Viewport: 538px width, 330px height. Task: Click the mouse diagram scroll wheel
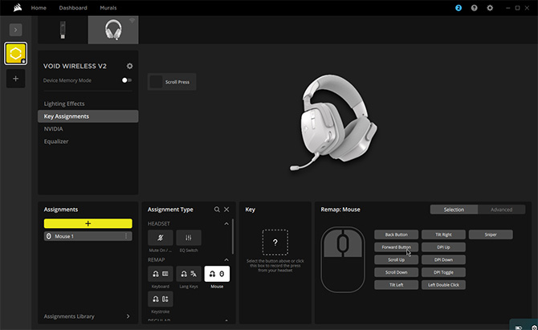coord(342,242)
